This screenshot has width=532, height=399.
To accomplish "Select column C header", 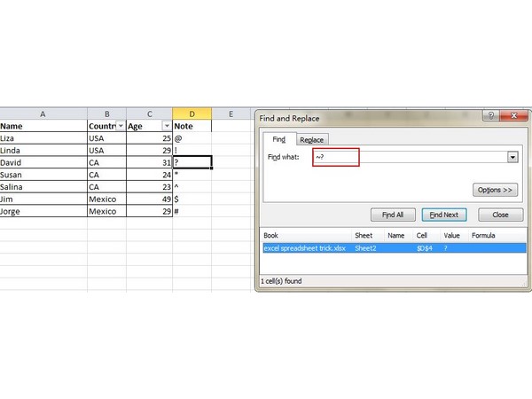I will 149,114.
